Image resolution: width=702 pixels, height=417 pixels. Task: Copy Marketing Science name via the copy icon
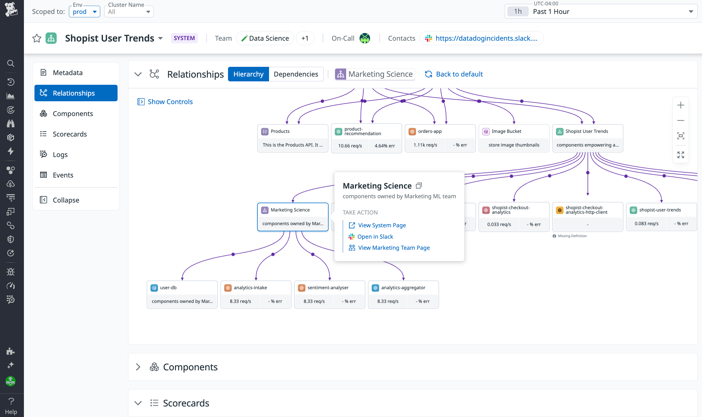tap(418, 185)
